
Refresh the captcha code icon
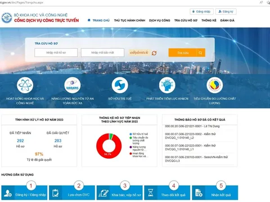[154, 53]
